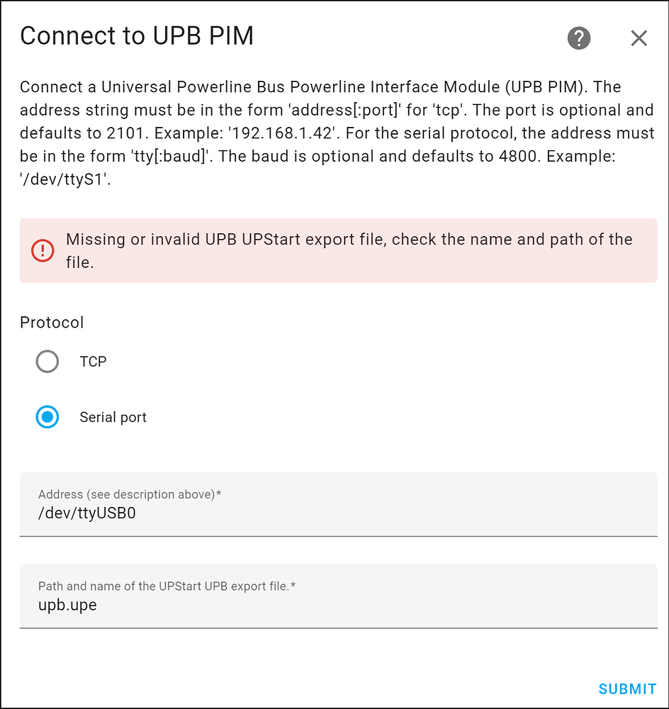
Task: Select the error exclamation symbol
Action: (42, 250)
